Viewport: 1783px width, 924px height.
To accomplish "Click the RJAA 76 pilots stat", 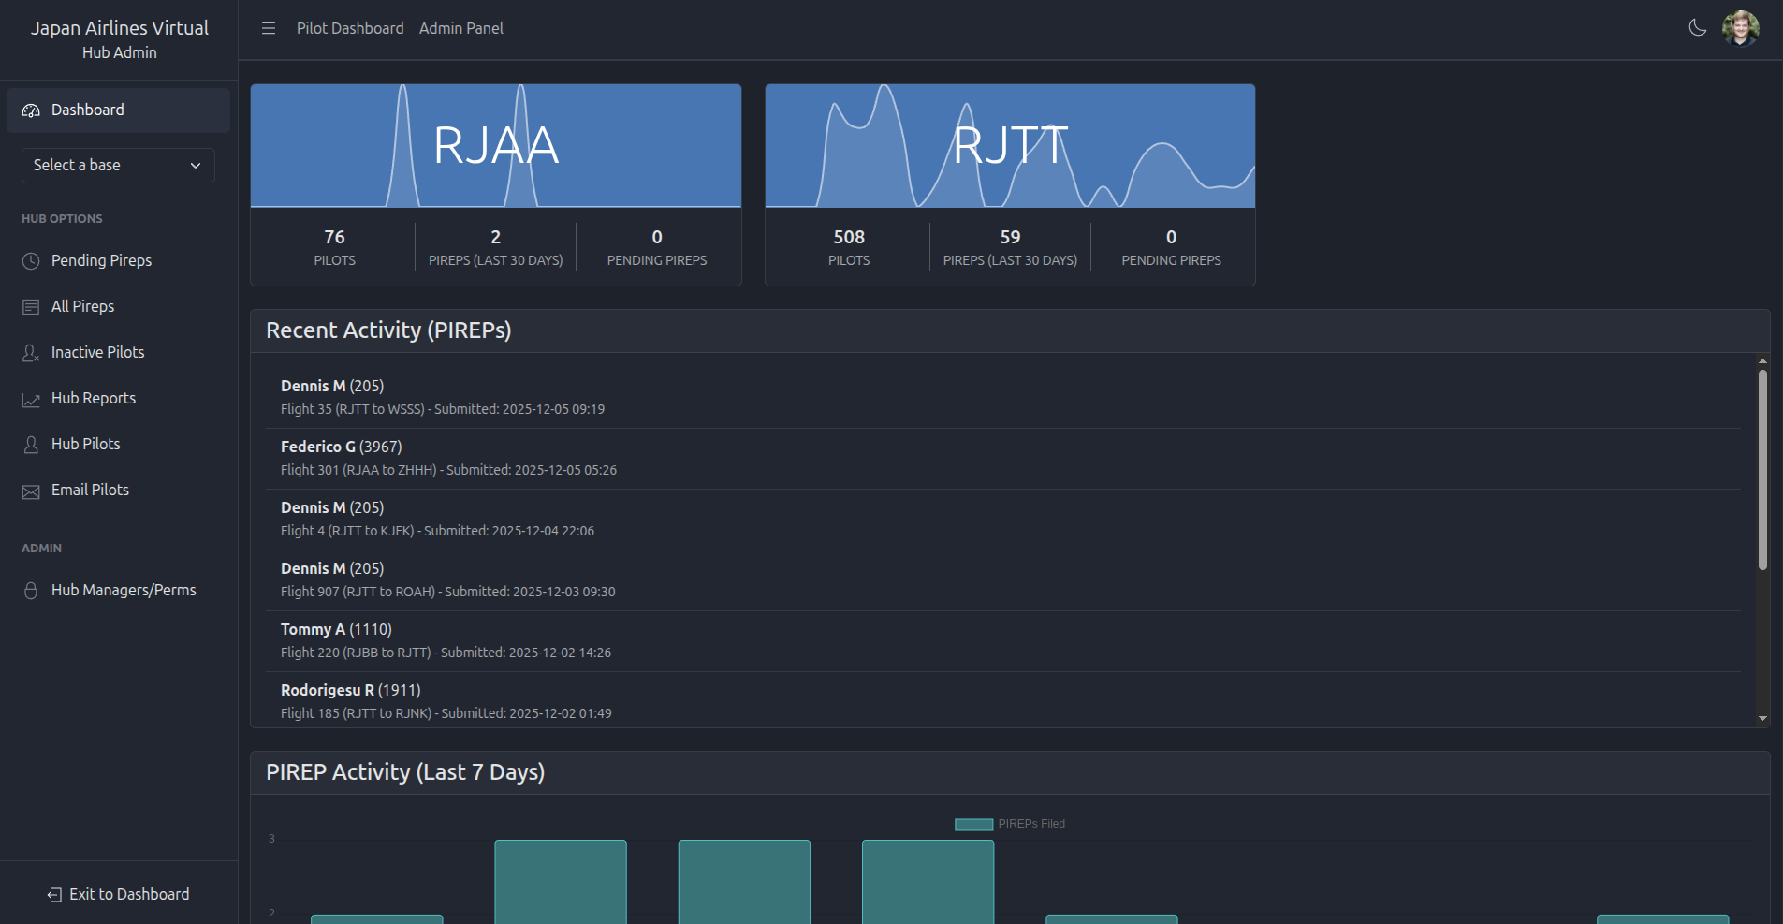I will [x=334, y=247].
